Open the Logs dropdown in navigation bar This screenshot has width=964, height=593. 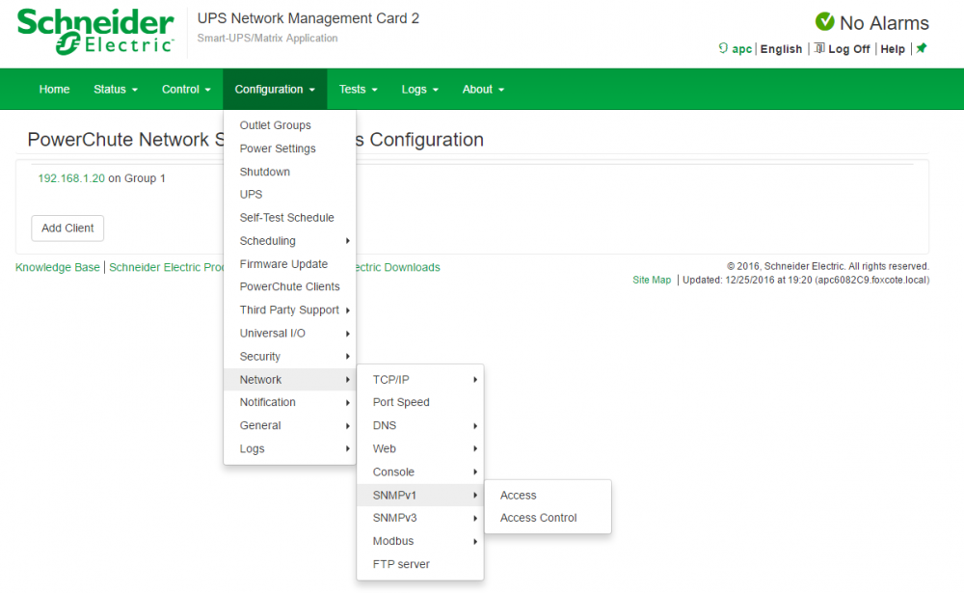[x=420, y=90]
